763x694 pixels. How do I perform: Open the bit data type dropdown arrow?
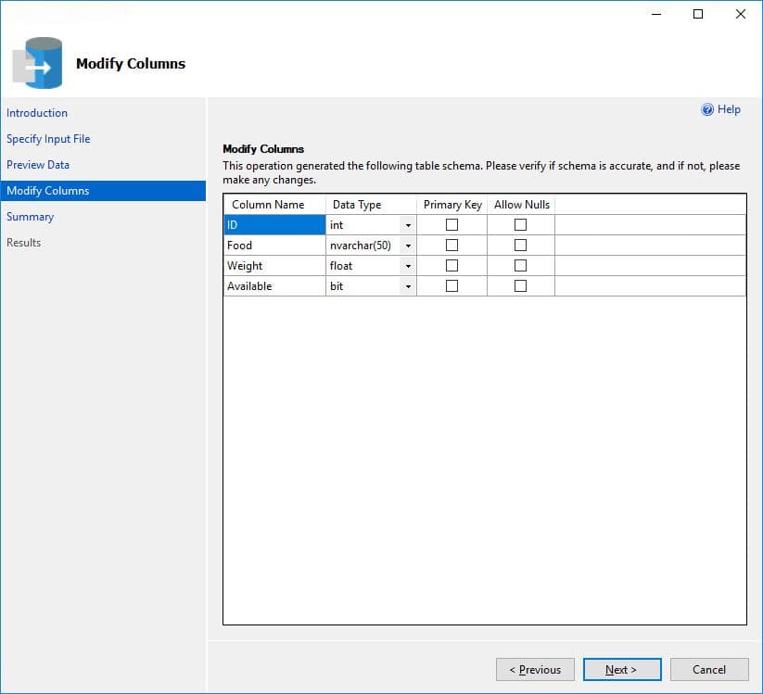[408, 286]
